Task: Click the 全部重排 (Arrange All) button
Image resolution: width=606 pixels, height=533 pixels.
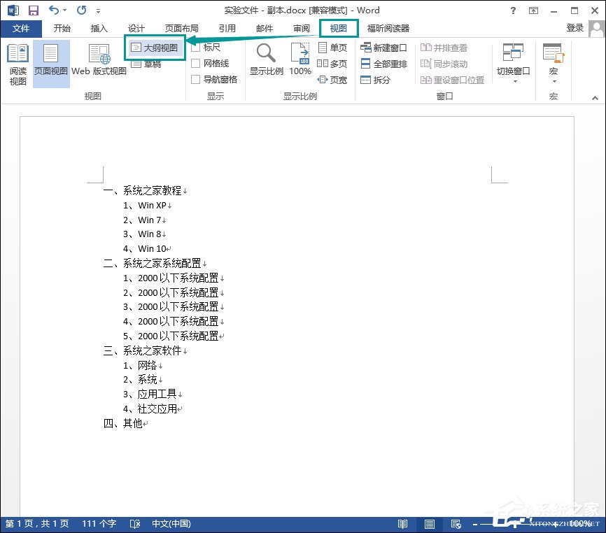Action: [384, 64]
